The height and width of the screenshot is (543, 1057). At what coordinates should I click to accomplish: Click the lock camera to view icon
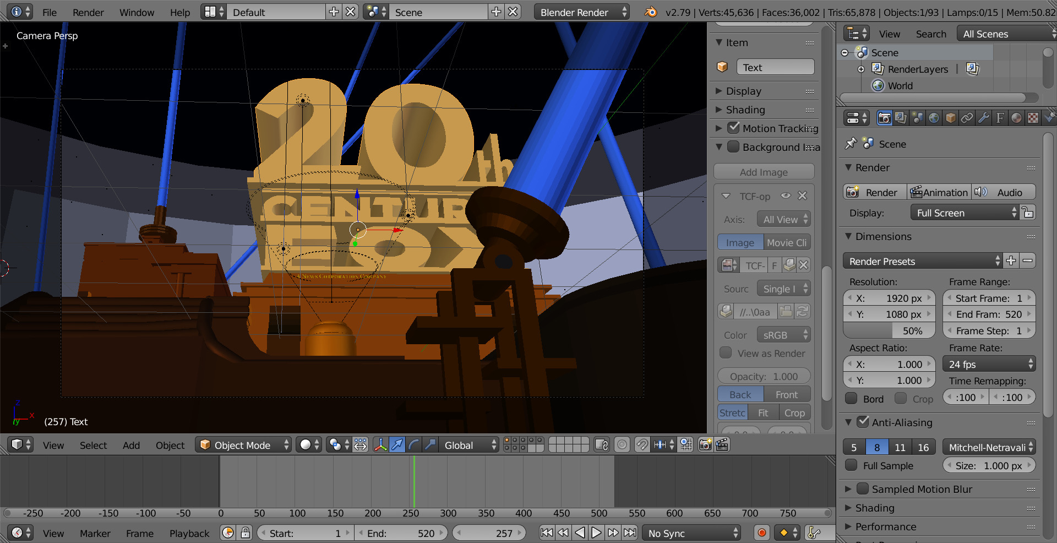tap(602, 444)
